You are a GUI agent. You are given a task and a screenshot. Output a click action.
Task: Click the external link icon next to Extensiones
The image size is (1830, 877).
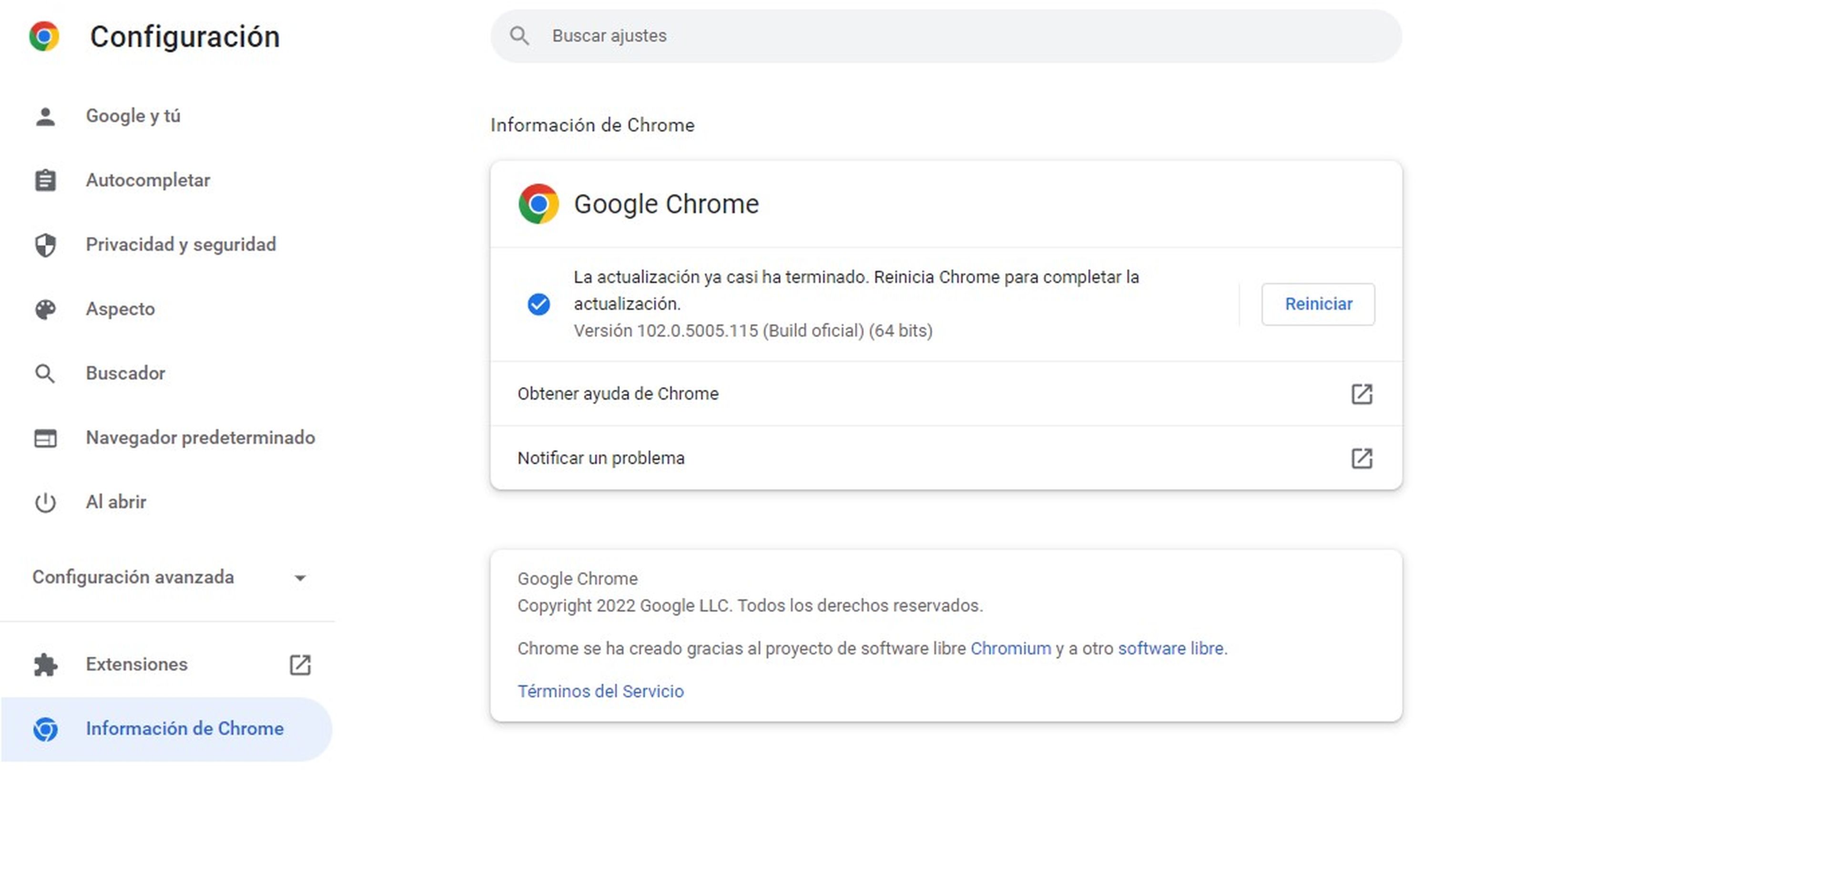click(300, 664)
